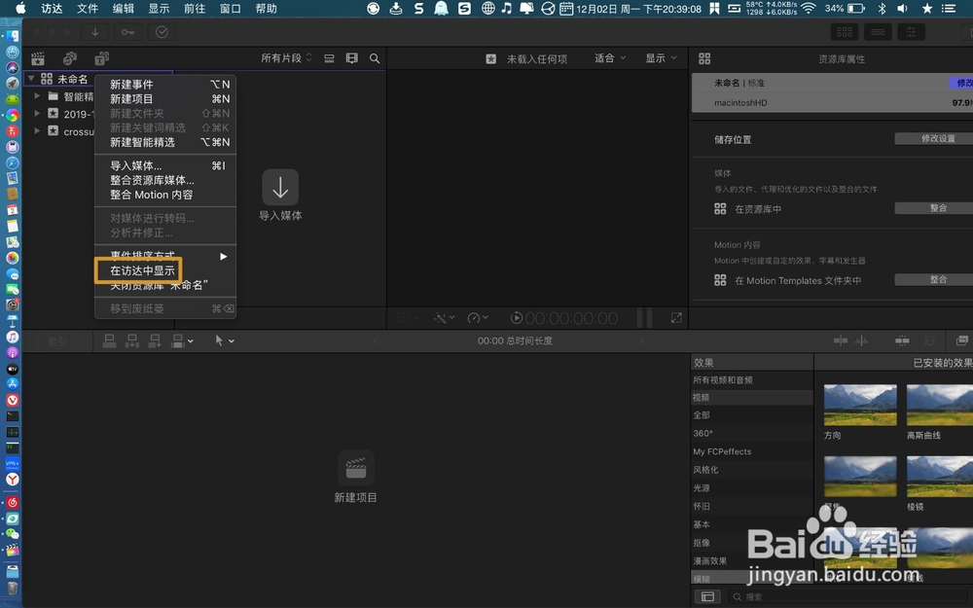Screen dimensions: 973x608
Task: Click the Titles and Generators T icon
Action: coord(102,58)
